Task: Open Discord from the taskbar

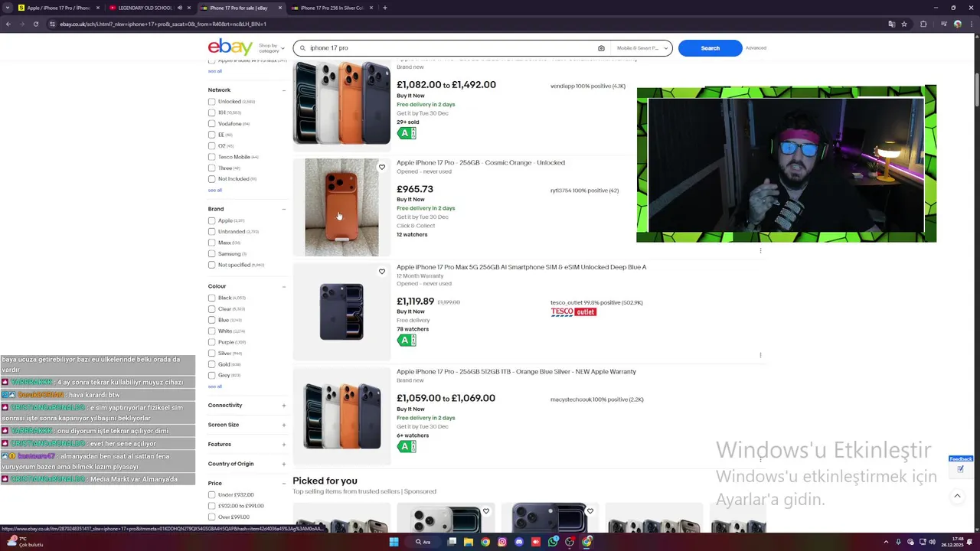Action: [x=519, y=542]
